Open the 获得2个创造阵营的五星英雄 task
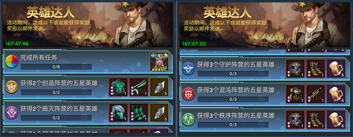353x137 pixels. pos(88,87)
